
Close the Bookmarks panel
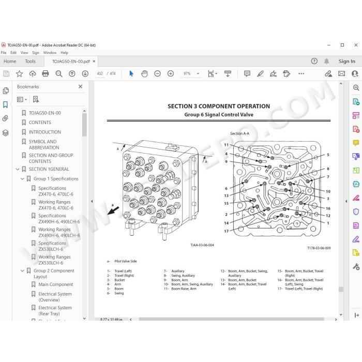(80, 86)
